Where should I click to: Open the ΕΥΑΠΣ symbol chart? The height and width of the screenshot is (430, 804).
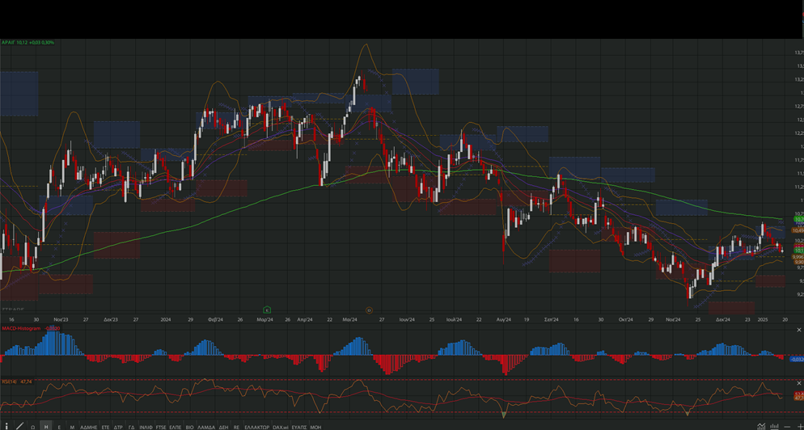pyautogui.click(x=299, y=427)
